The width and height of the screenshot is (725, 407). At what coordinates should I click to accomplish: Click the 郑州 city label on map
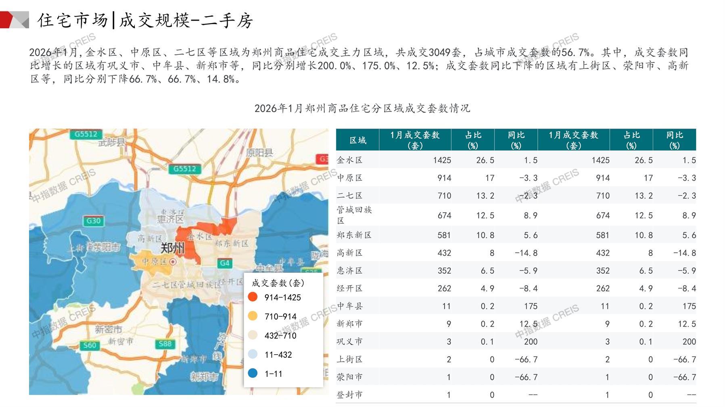[x=173, y=248]
